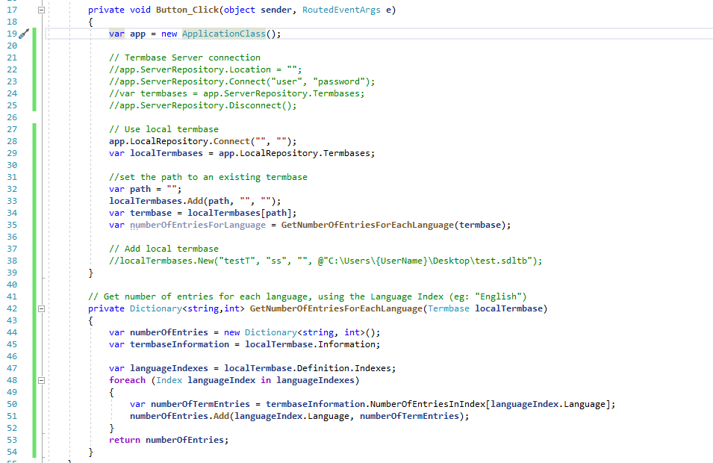
Task: Click the "Add local termbase" comment
Action: 164,249
